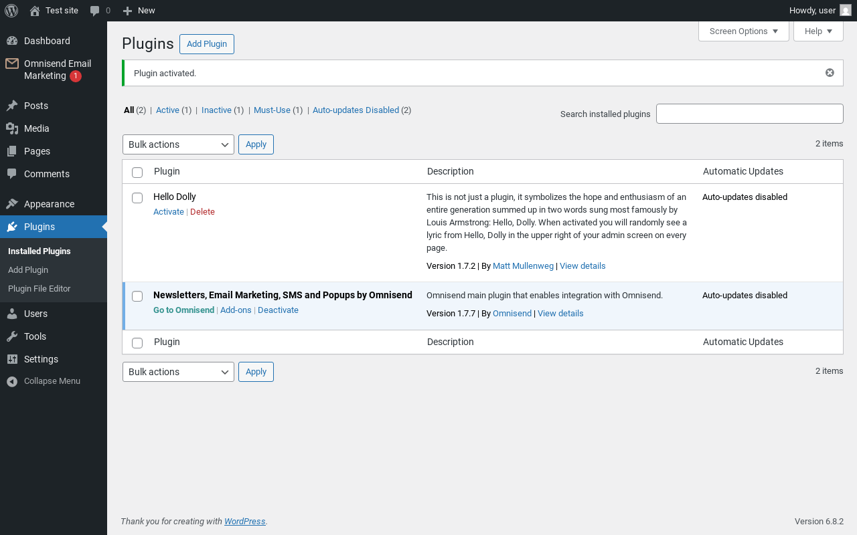Click the Settings sliders icon
857x535 pixels.
tap(12, 359)
